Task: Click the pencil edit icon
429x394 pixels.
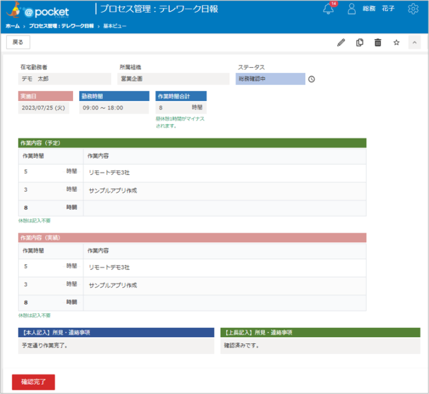Action: pyautogui.click(x=341, y=42)
